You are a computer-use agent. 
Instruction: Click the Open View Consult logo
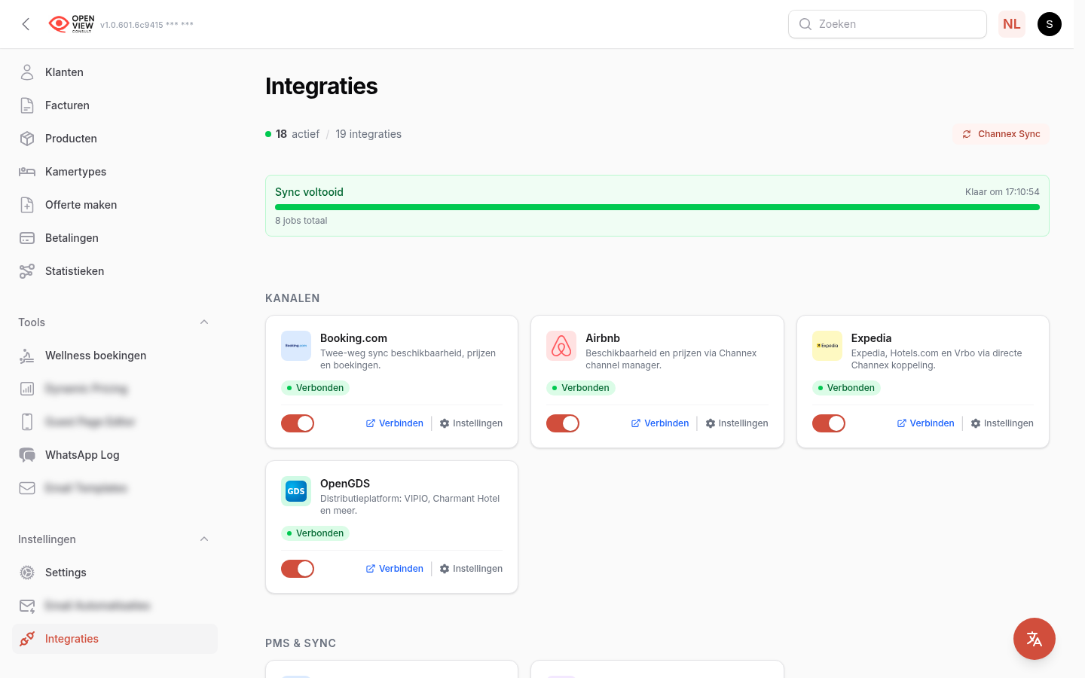pyautogui.click(x=72, y=24)
